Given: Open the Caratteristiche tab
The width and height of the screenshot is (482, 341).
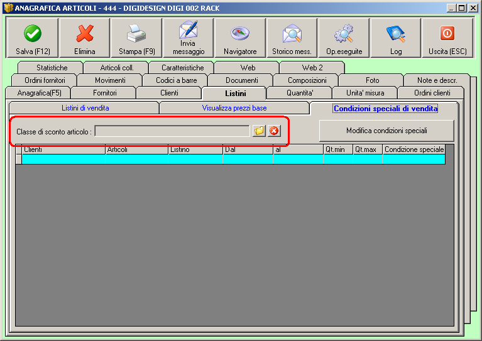Looking at the screenshot, I should 183,68.
